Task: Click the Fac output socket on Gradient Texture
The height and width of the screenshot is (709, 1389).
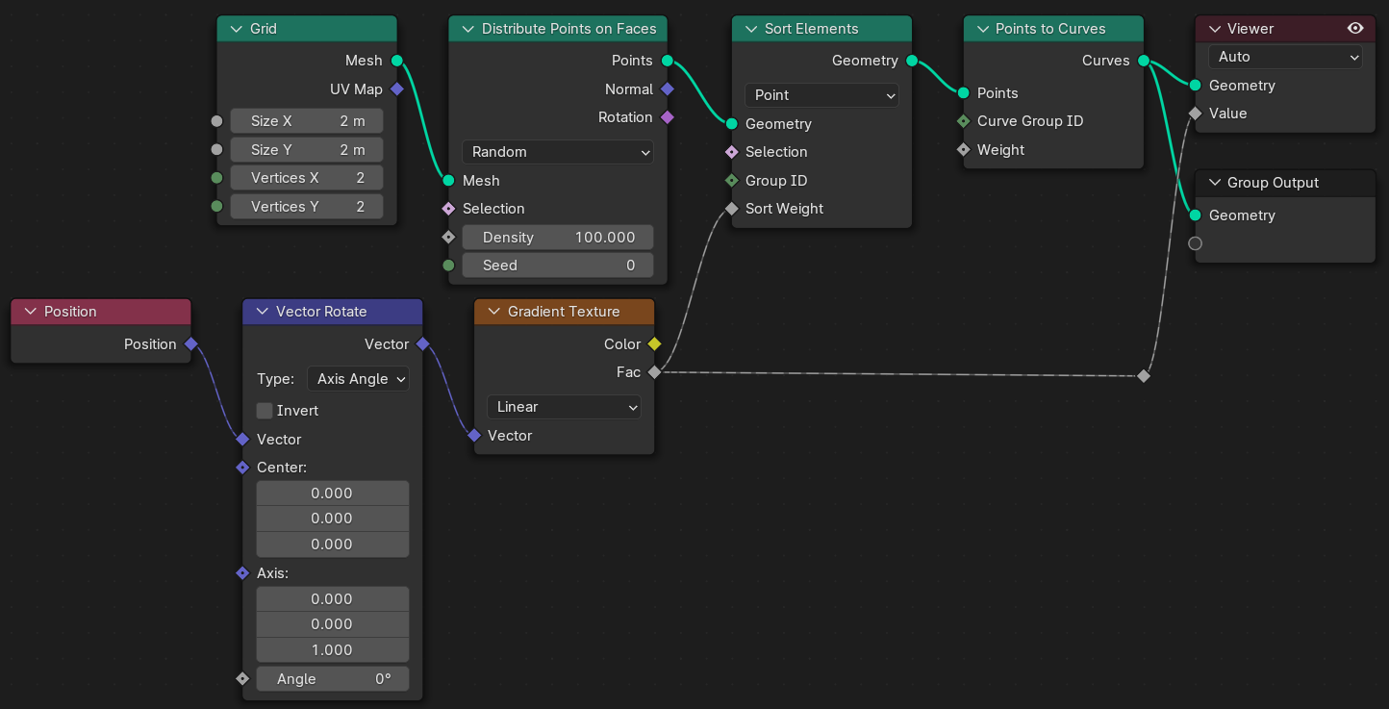Action: pyautogui.click(x=654, y=372)
